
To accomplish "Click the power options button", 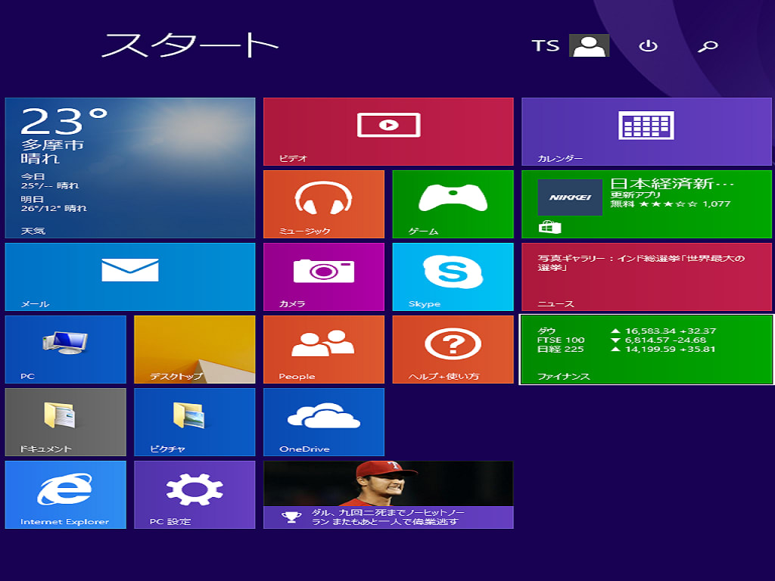I will coord(648,46).
